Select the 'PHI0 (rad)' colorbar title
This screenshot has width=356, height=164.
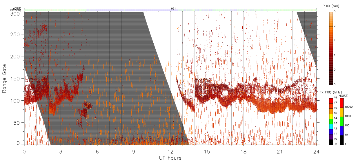coord(331,6)
